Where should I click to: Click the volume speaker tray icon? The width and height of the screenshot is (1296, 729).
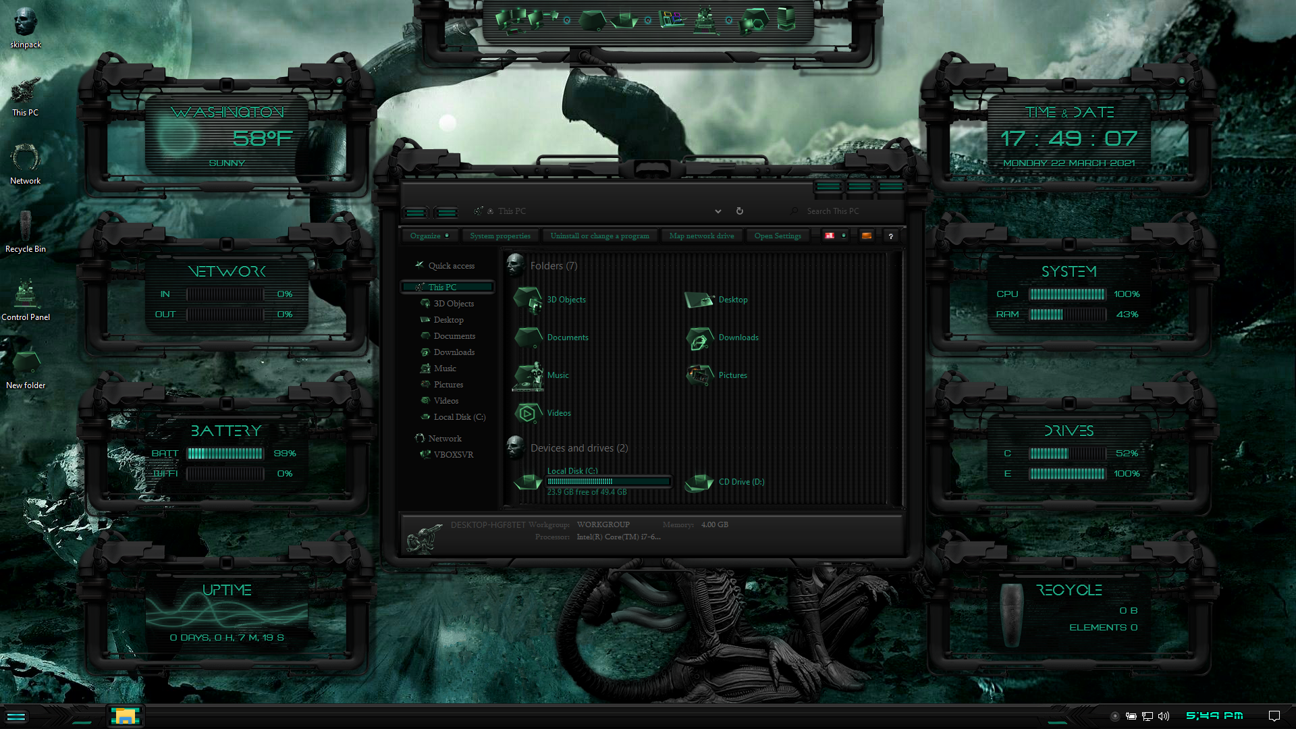tap(1163, 716)
